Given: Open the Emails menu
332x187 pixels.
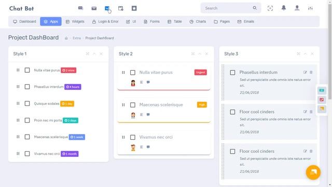Looking at the screenshot, I should (x=246, y=21).
